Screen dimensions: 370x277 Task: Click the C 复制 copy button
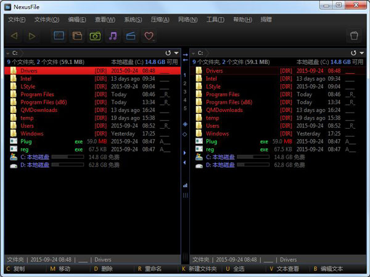pyautogui.click(x=15, y=269)
